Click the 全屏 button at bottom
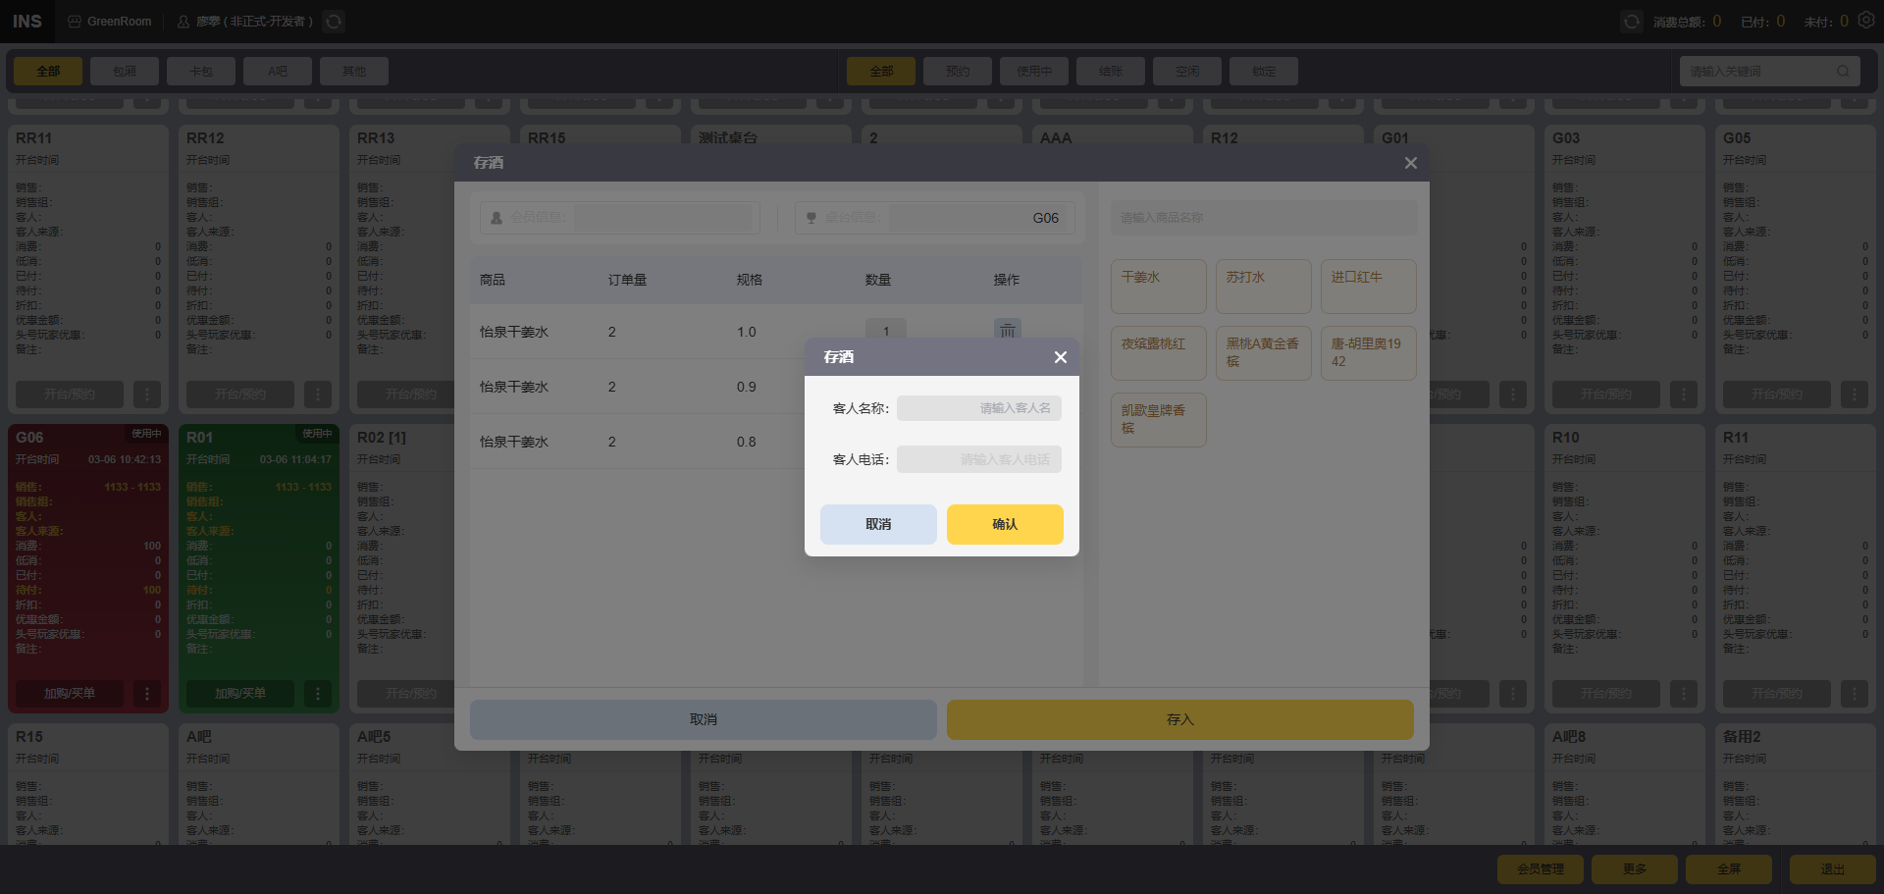This screenshot has width=1884, height=894. tap(1729, 869)
